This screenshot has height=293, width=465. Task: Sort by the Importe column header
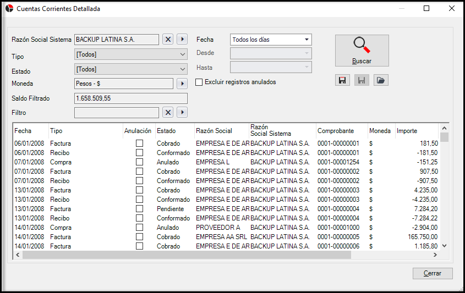pyautogui.click(x=417, y=131)
